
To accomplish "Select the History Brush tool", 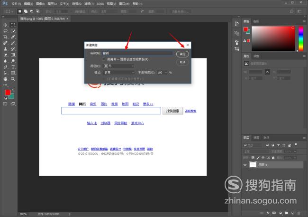I will (x=13, y=49).
